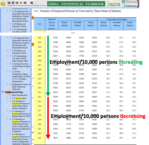
Task: Click the 2014 year cell
Action: tap(39, 97)
